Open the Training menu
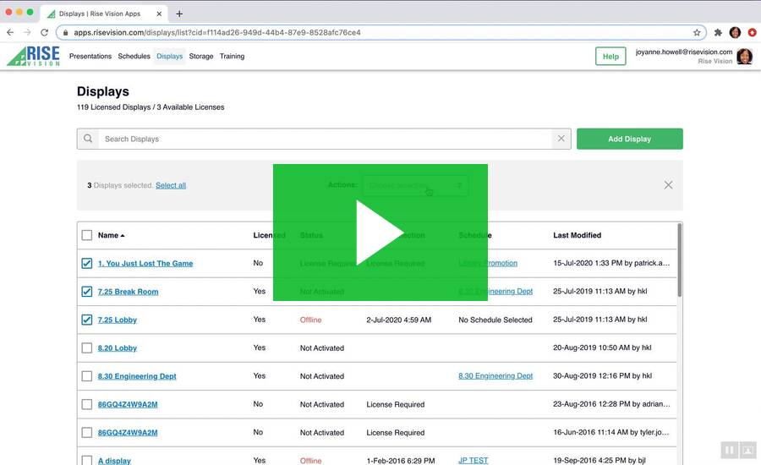The width and height of the screenshot is (761, 465). pyautogui.click(x=232, y=57)
